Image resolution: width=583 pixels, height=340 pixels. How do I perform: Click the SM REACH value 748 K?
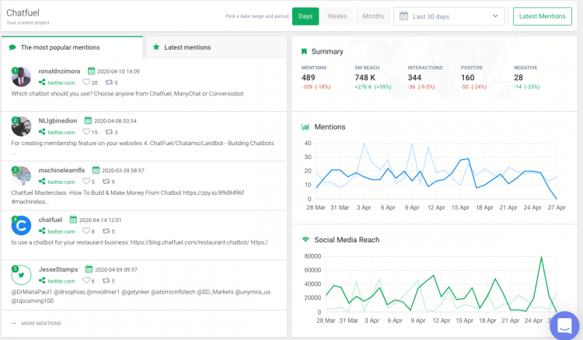pyautogui.click(x=365, y=78)
